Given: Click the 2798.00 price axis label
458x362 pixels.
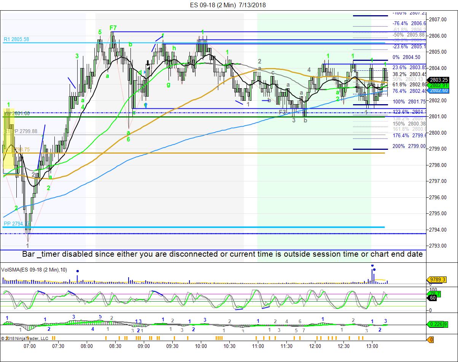Looking at the screenshot, I should pyautogui.click(x=439, y=165).
